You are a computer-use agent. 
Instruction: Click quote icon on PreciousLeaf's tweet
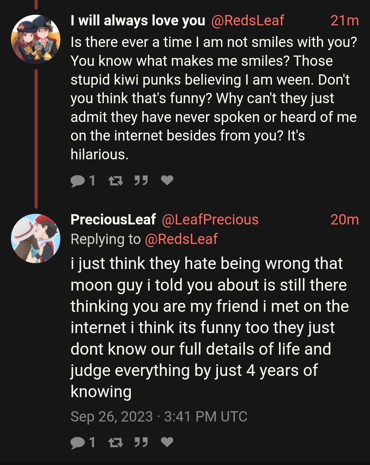pyautogui.click(x=141, y=442)
